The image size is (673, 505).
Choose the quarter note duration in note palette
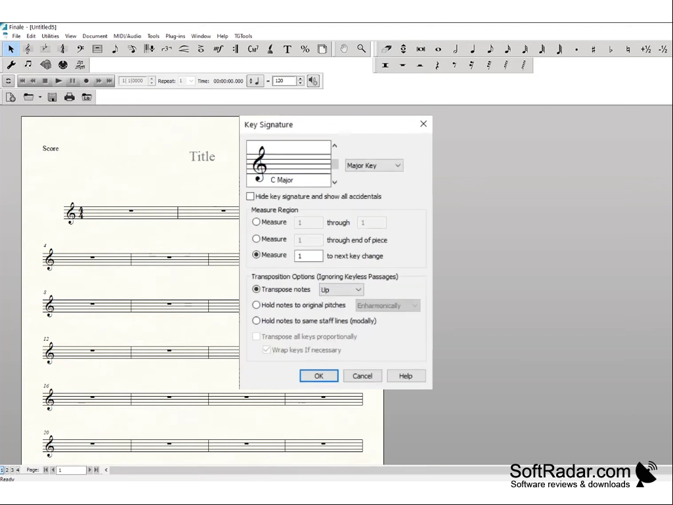point(473,49)
